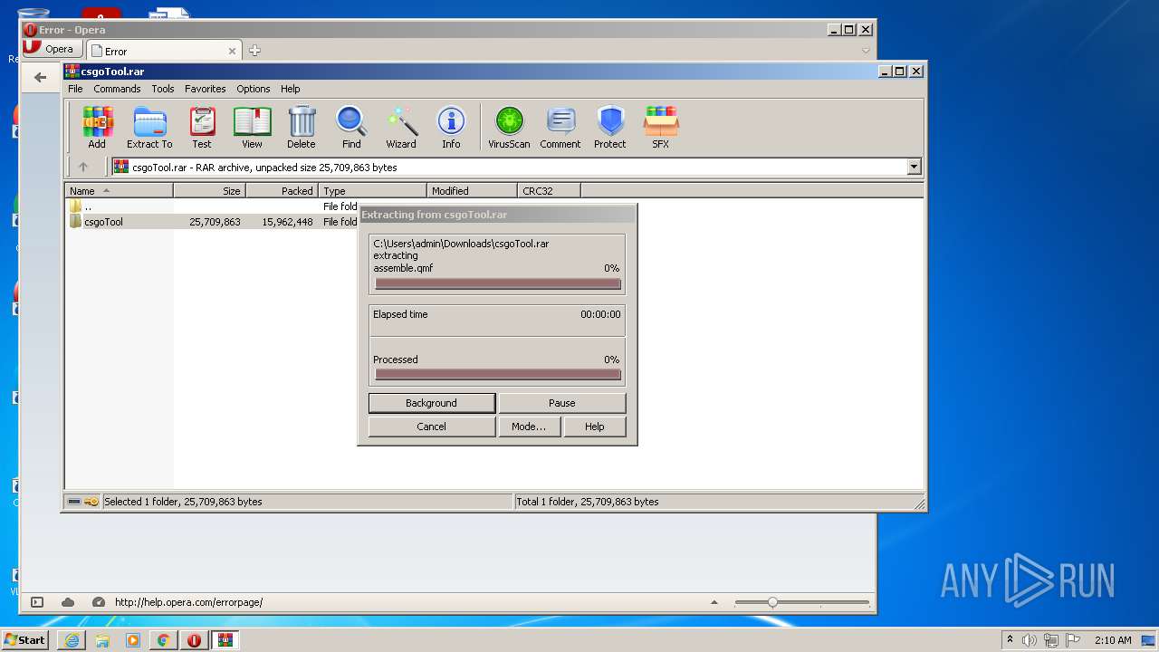
Task: Launch the Wizard tool
Action: [x=401, y=127]
